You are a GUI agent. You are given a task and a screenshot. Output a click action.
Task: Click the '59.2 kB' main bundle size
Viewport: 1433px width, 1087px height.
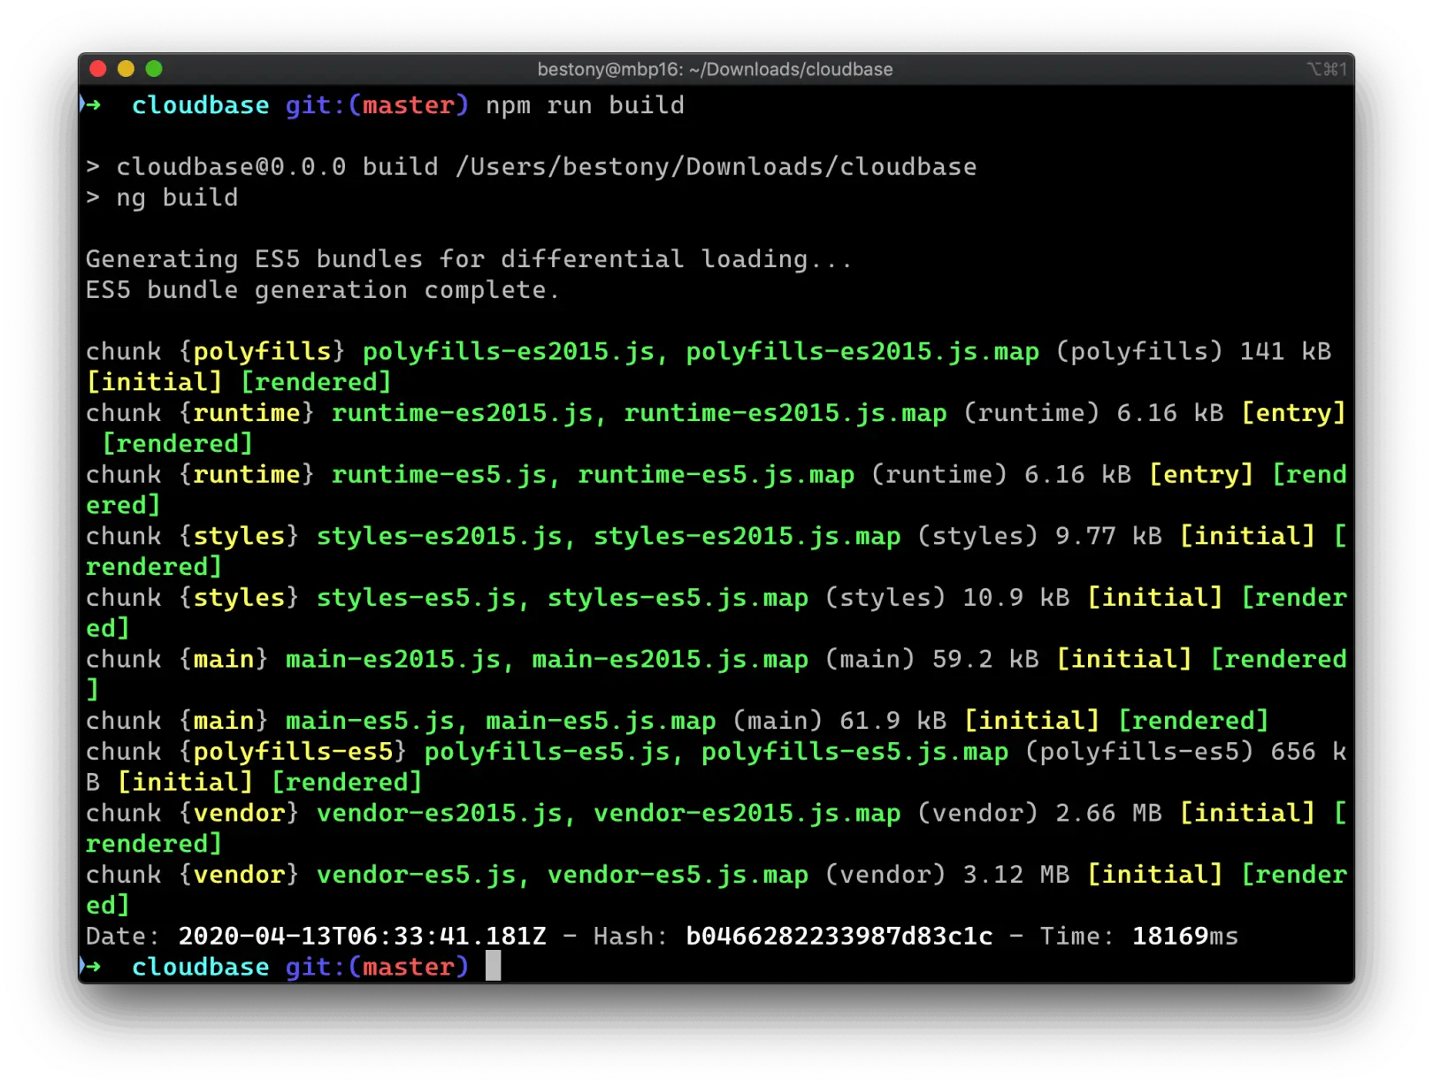985,660
